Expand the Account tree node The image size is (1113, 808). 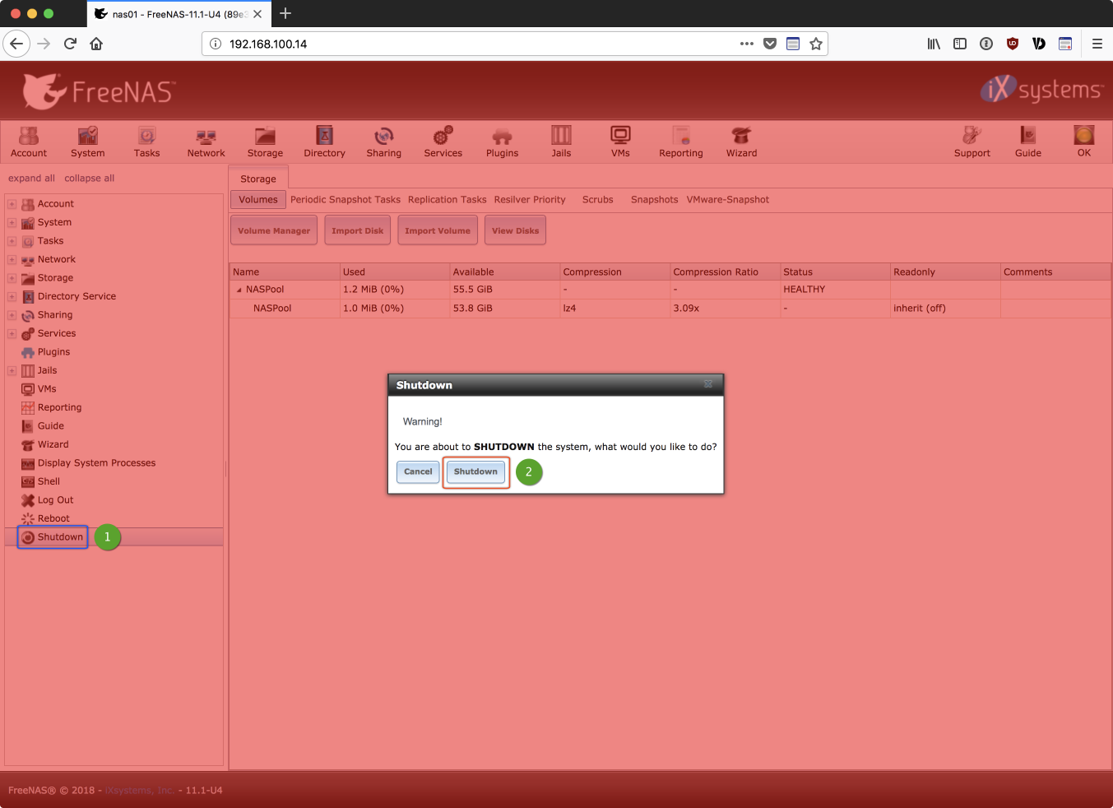click(x=12, y=204)
